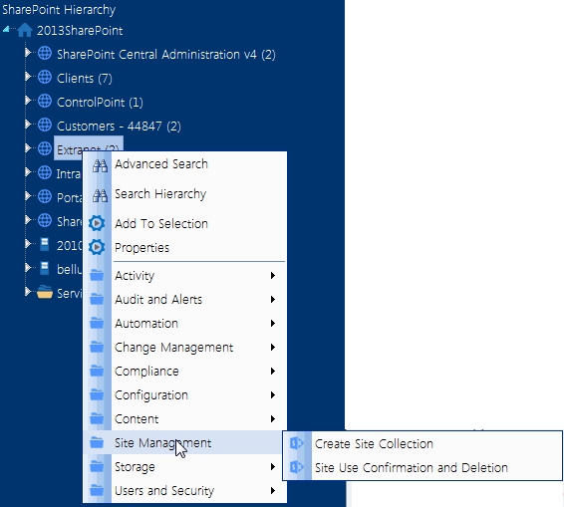Click the folder icon beside Audit and Alerts
The height and width of the screenshot is (507, 564).
pos(97,299)
